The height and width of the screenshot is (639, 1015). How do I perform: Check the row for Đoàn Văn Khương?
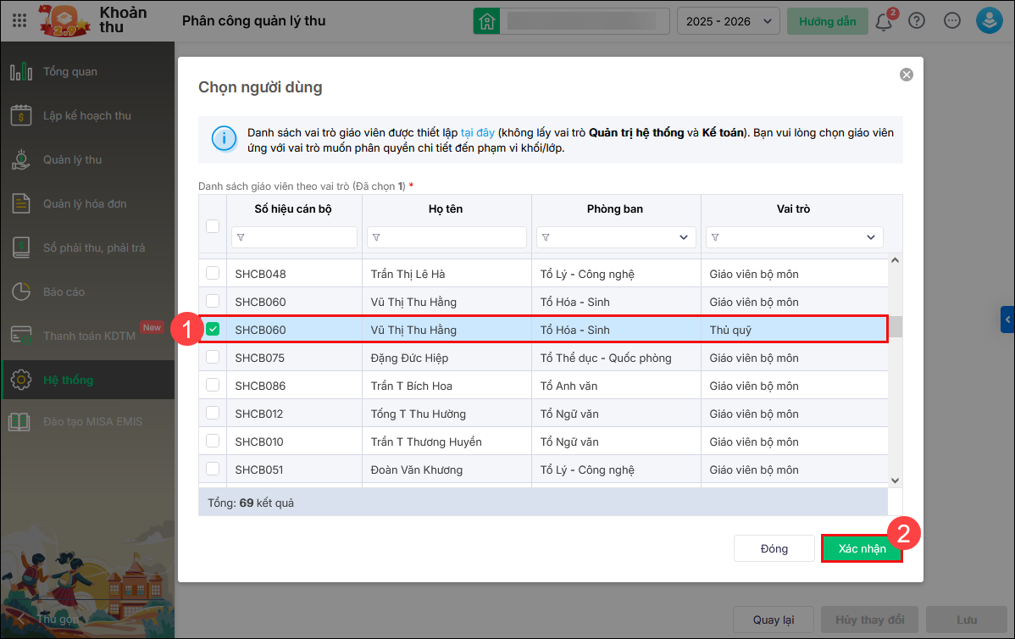click(x=213, y=468)
